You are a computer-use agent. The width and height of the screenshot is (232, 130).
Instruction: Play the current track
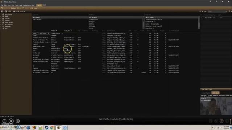11,121
